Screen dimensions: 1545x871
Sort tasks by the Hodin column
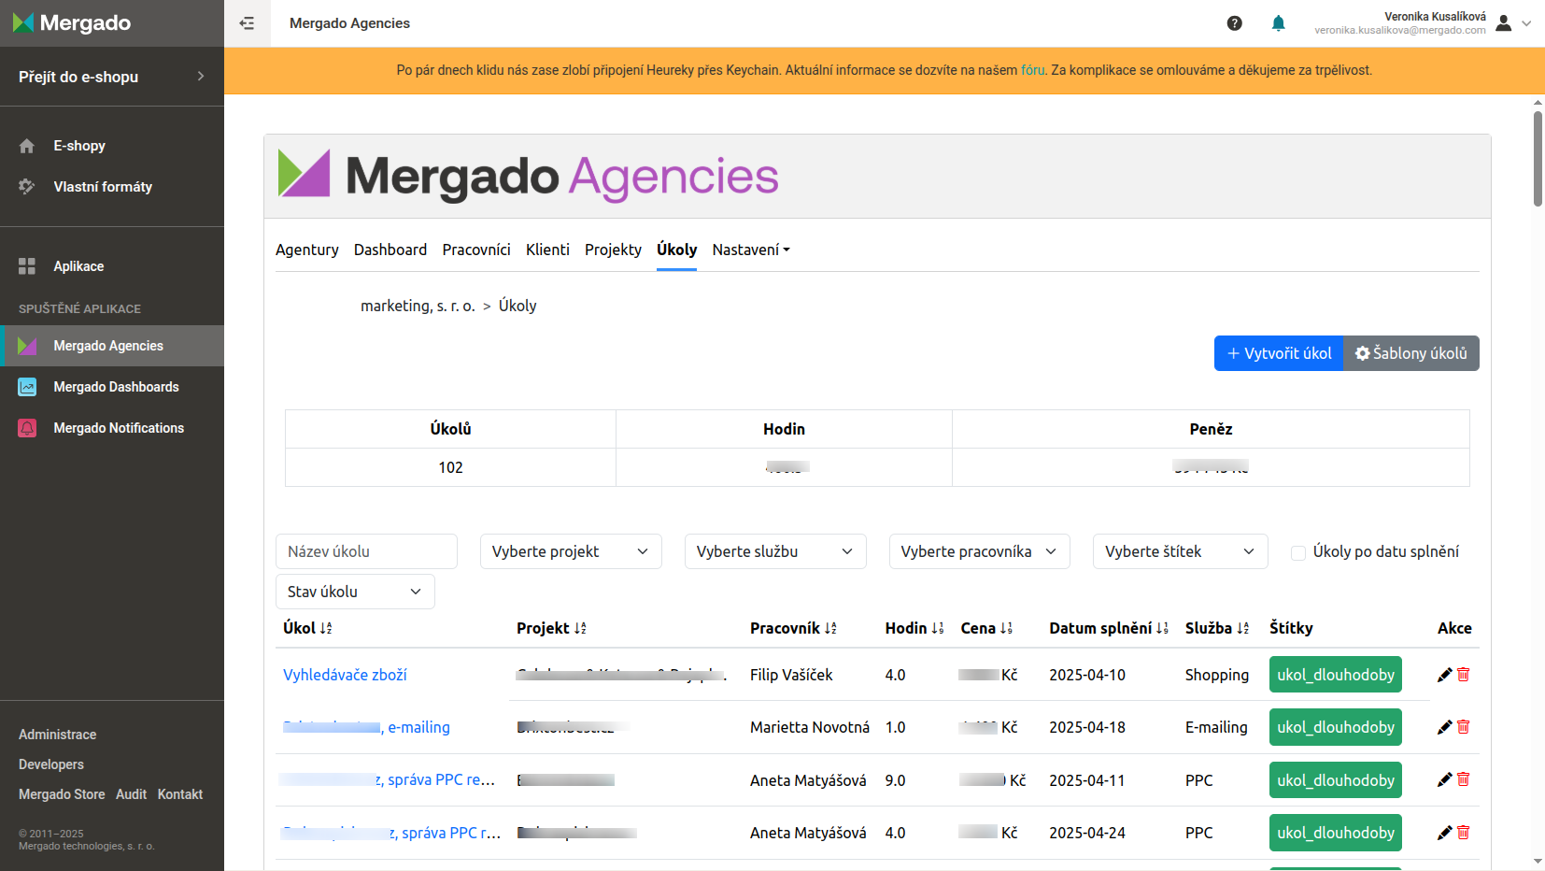[914, 628]
